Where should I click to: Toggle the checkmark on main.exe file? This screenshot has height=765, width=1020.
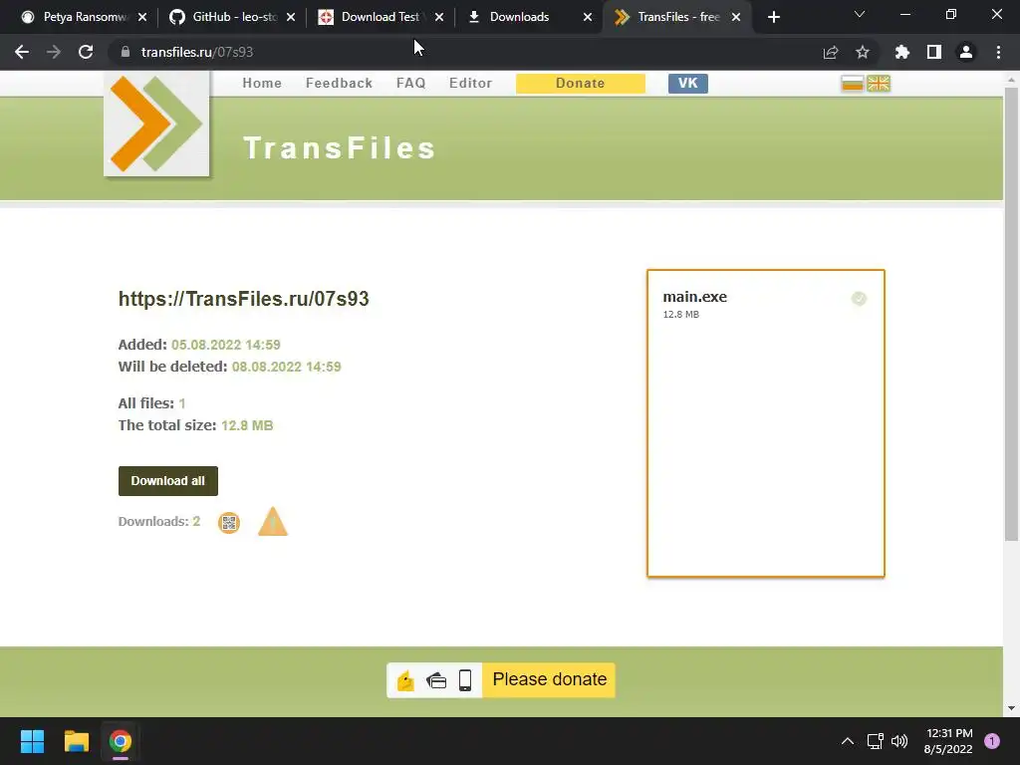coord(859,299)
